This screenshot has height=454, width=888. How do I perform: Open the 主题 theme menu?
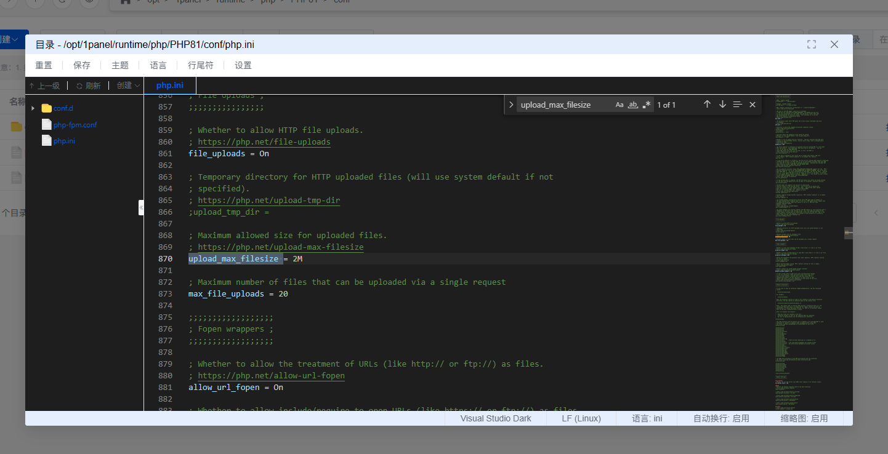[x=120, y=65]
